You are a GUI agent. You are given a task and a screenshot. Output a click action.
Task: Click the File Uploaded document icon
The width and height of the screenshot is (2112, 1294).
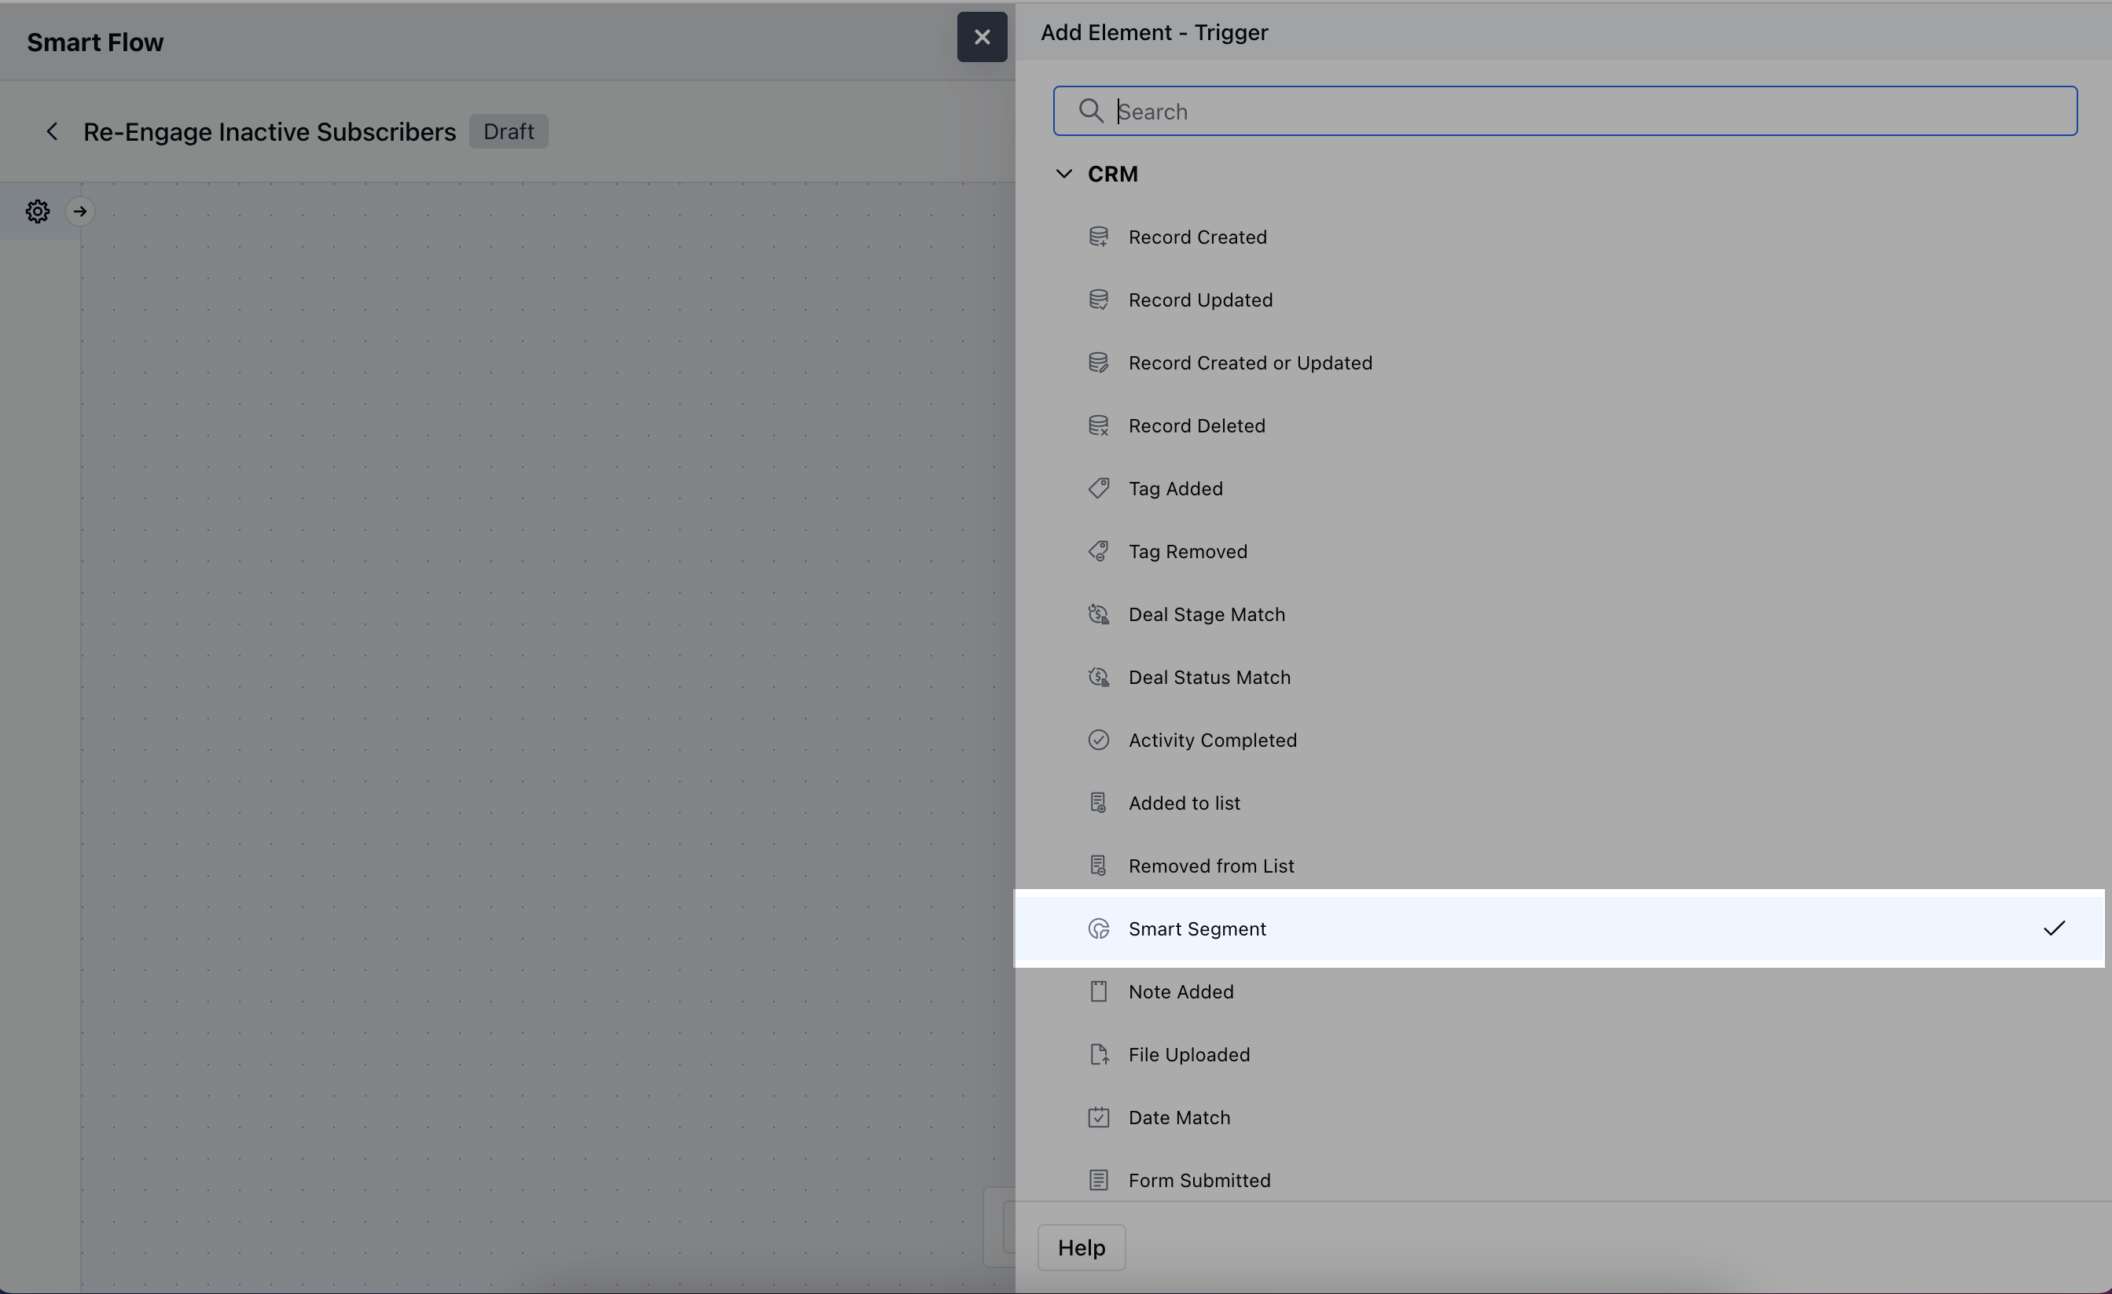click(1098, 1055)
